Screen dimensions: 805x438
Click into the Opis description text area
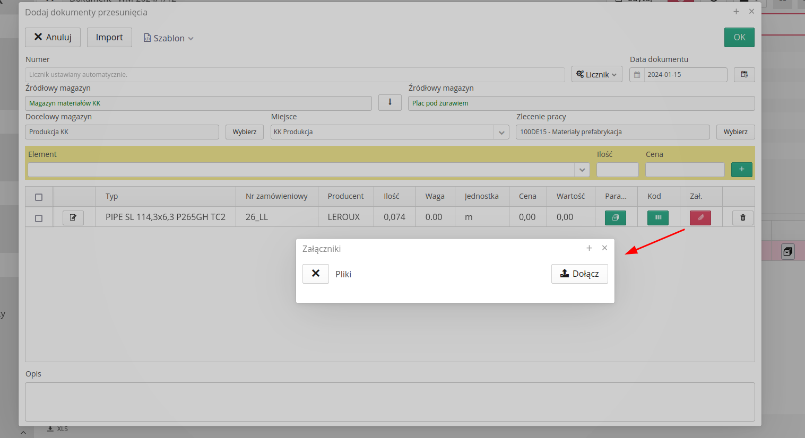tap(389, 402)
